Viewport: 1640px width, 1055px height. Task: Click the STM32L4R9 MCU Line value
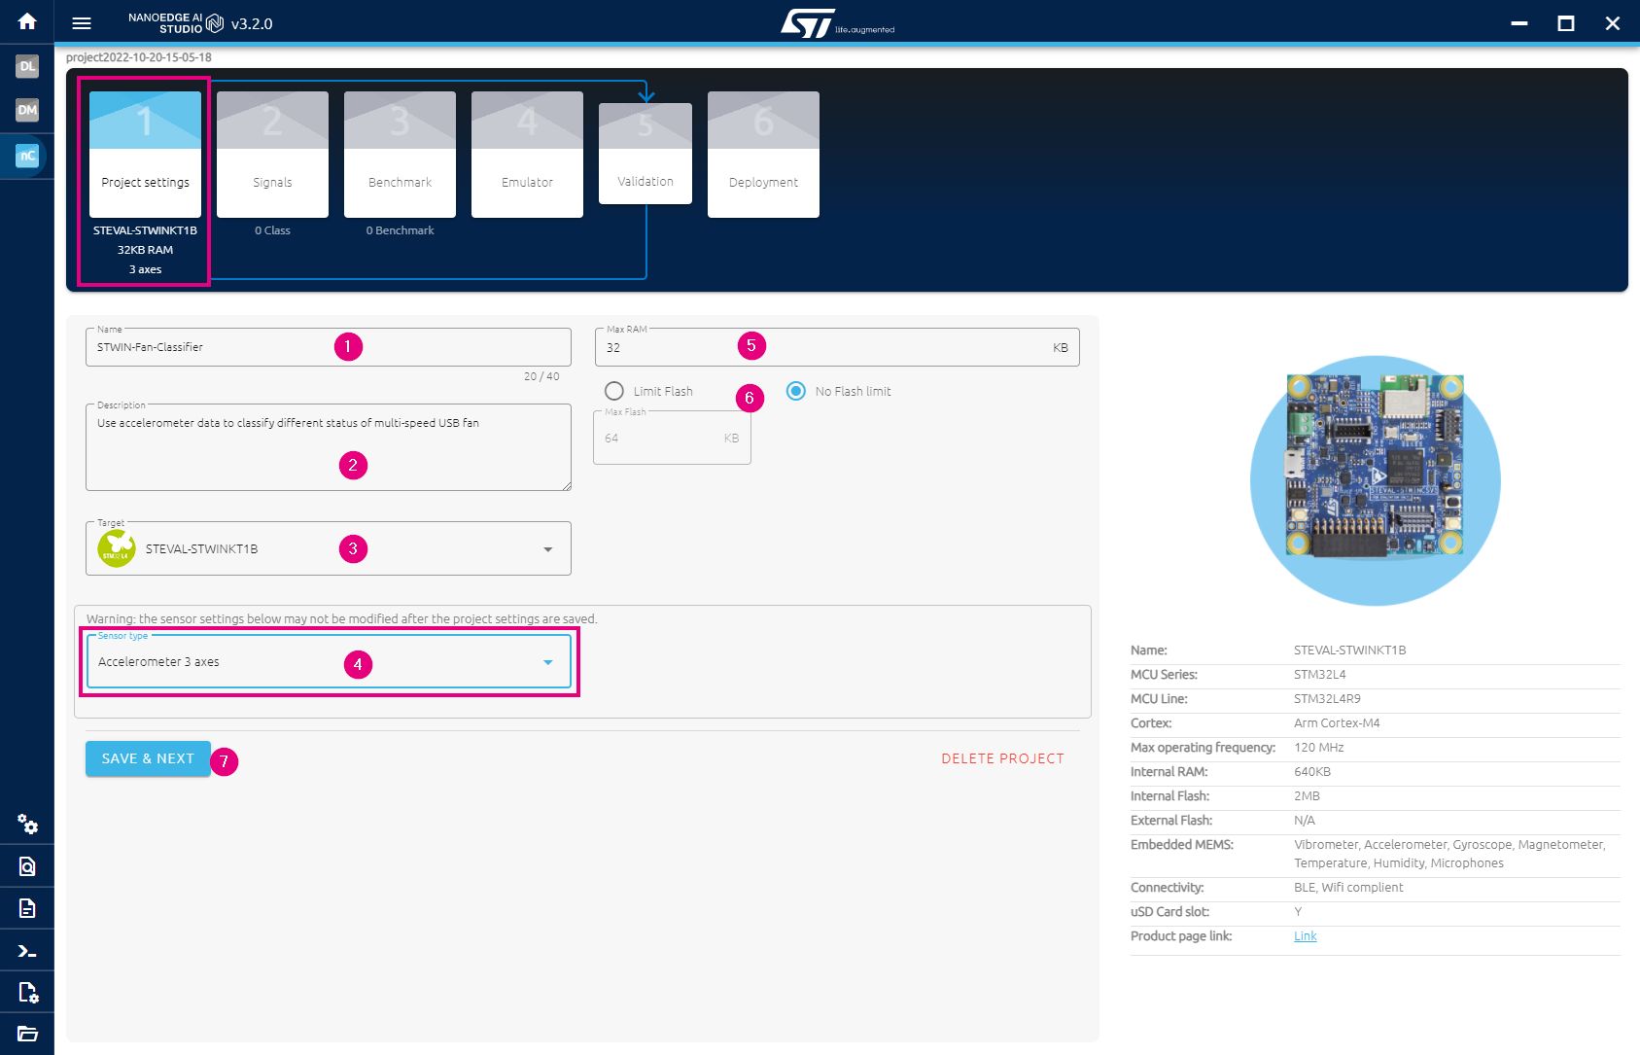pos(1327,699)
